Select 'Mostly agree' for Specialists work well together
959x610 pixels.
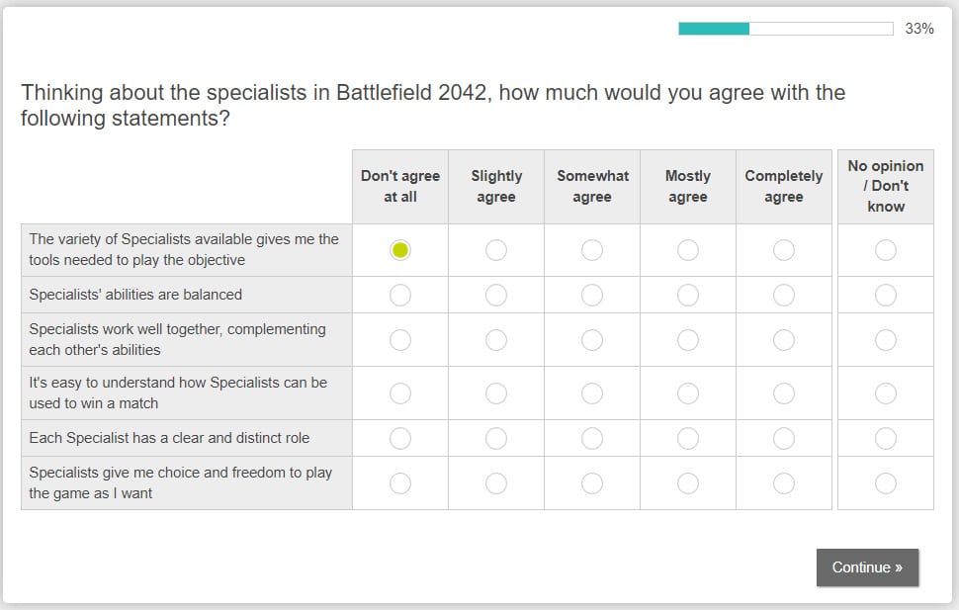(688, 339)
